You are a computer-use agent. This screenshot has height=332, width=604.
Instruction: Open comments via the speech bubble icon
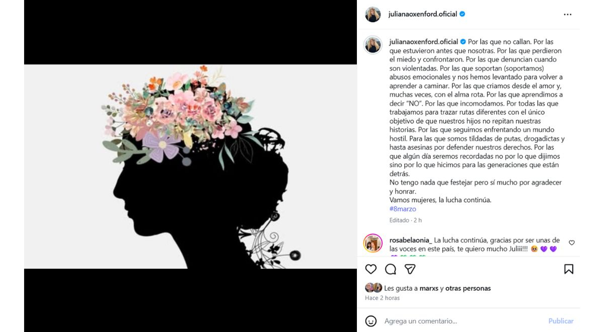(x=391, y=269)
